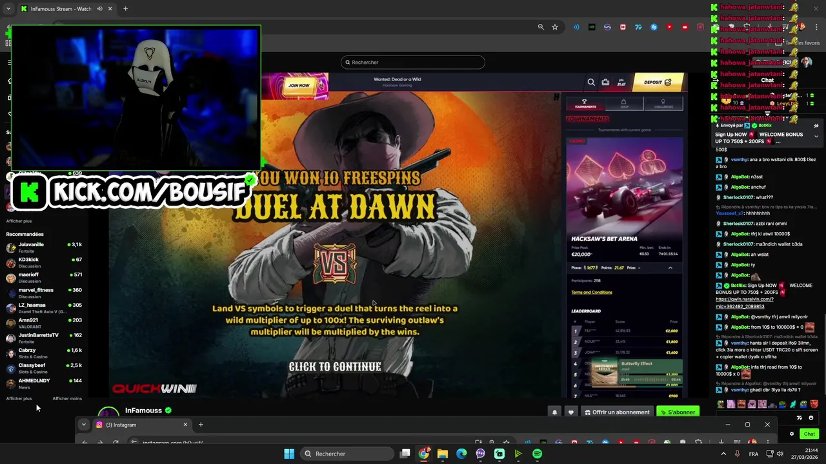826x464 pixels.
Task: Collapse the tournament place details chevron
Action: click(x=670, y=267)
